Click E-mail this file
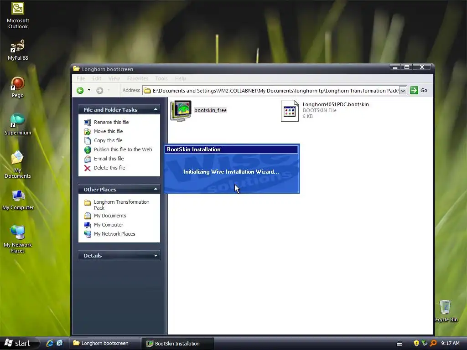Screen dimensions: 467x350 (109, 159)
